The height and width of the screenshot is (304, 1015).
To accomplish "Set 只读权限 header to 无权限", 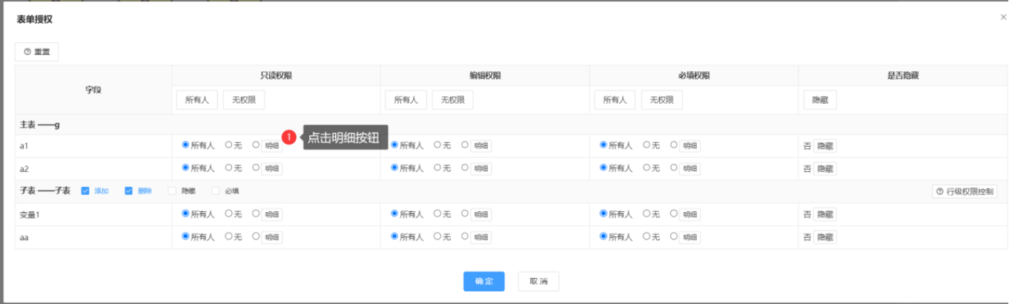I will point(243,100).
